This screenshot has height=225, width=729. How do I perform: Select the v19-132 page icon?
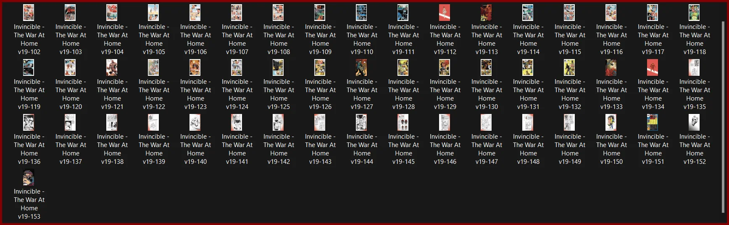(x=569, y=67)
